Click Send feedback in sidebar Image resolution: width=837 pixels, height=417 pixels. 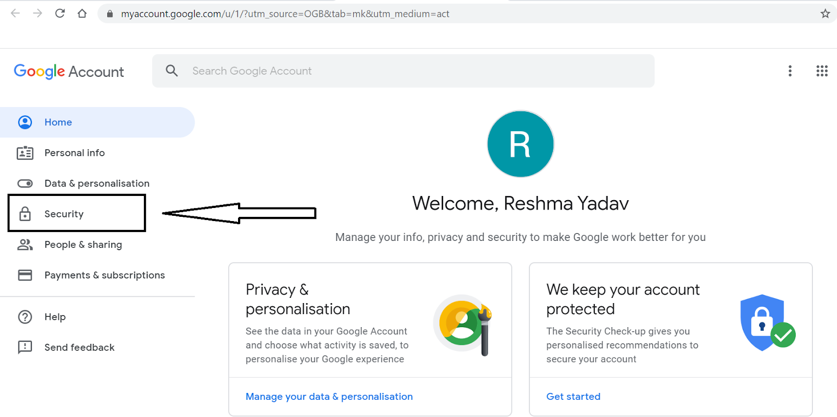point(79,348)
